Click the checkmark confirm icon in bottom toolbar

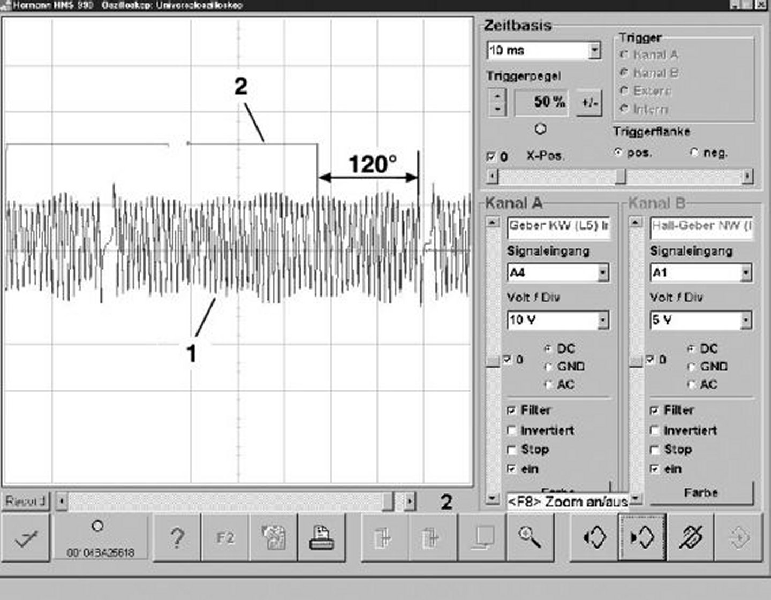point(25,538)
